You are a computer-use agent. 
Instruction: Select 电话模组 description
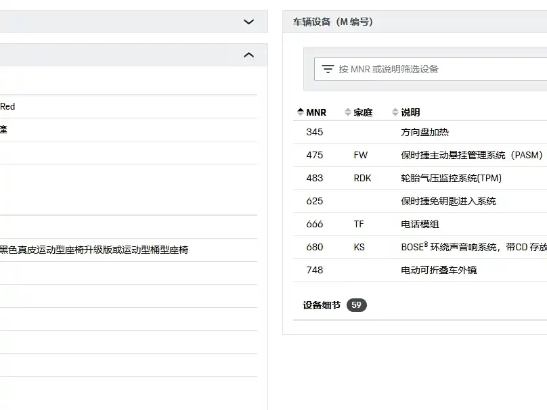click(420, 224)
